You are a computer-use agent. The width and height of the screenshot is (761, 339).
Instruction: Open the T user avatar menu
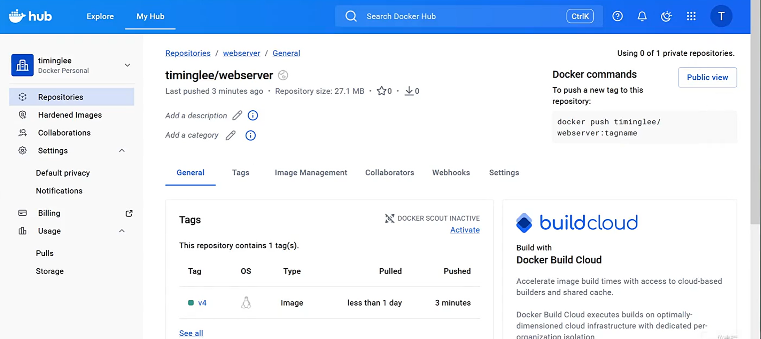tap(721, 16)
